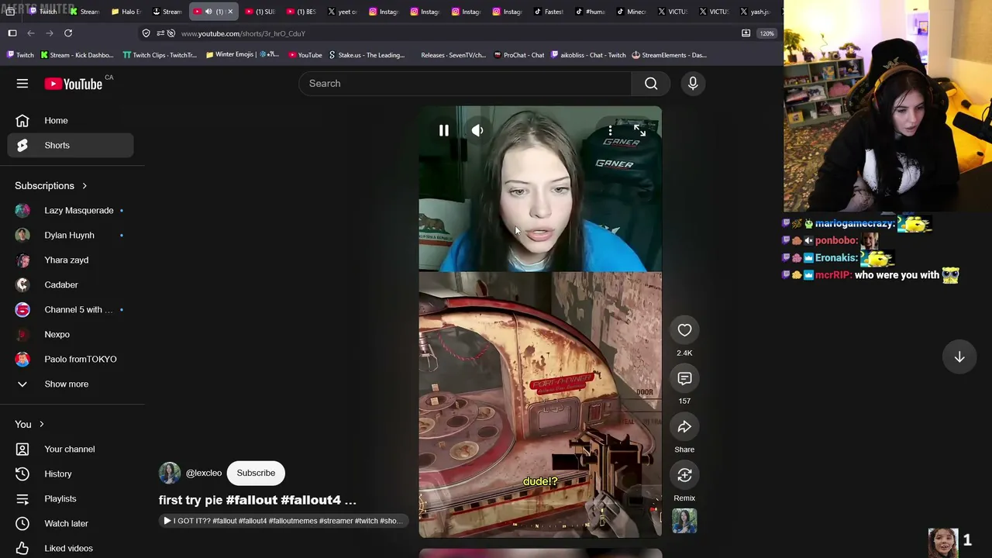Click the lexcleo channel avatar
Screen dimensions: 992x558
170,473
